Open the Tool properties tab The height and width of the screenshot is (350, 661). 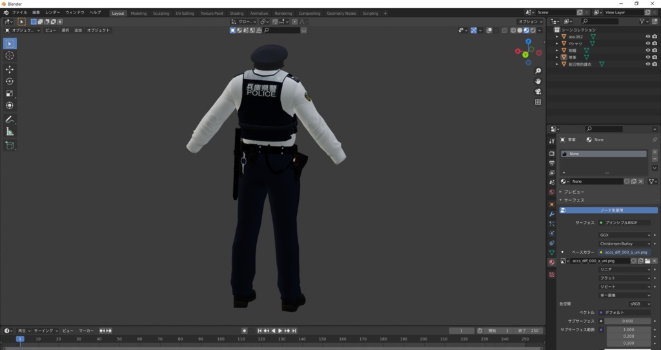(552, 141)
